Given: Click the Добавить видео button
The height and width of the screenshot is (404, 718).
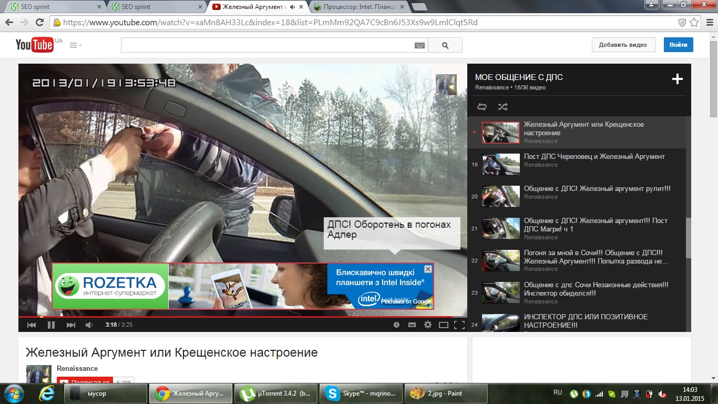Looking at the screenshot, I should click(x=623, y=45).
